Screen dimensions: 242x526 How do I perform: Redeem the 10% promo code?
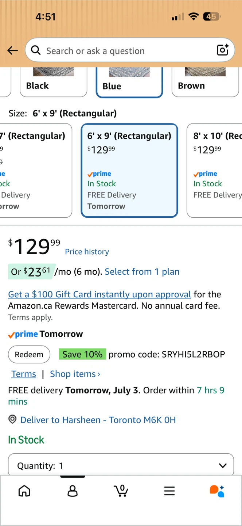point(29,354)
